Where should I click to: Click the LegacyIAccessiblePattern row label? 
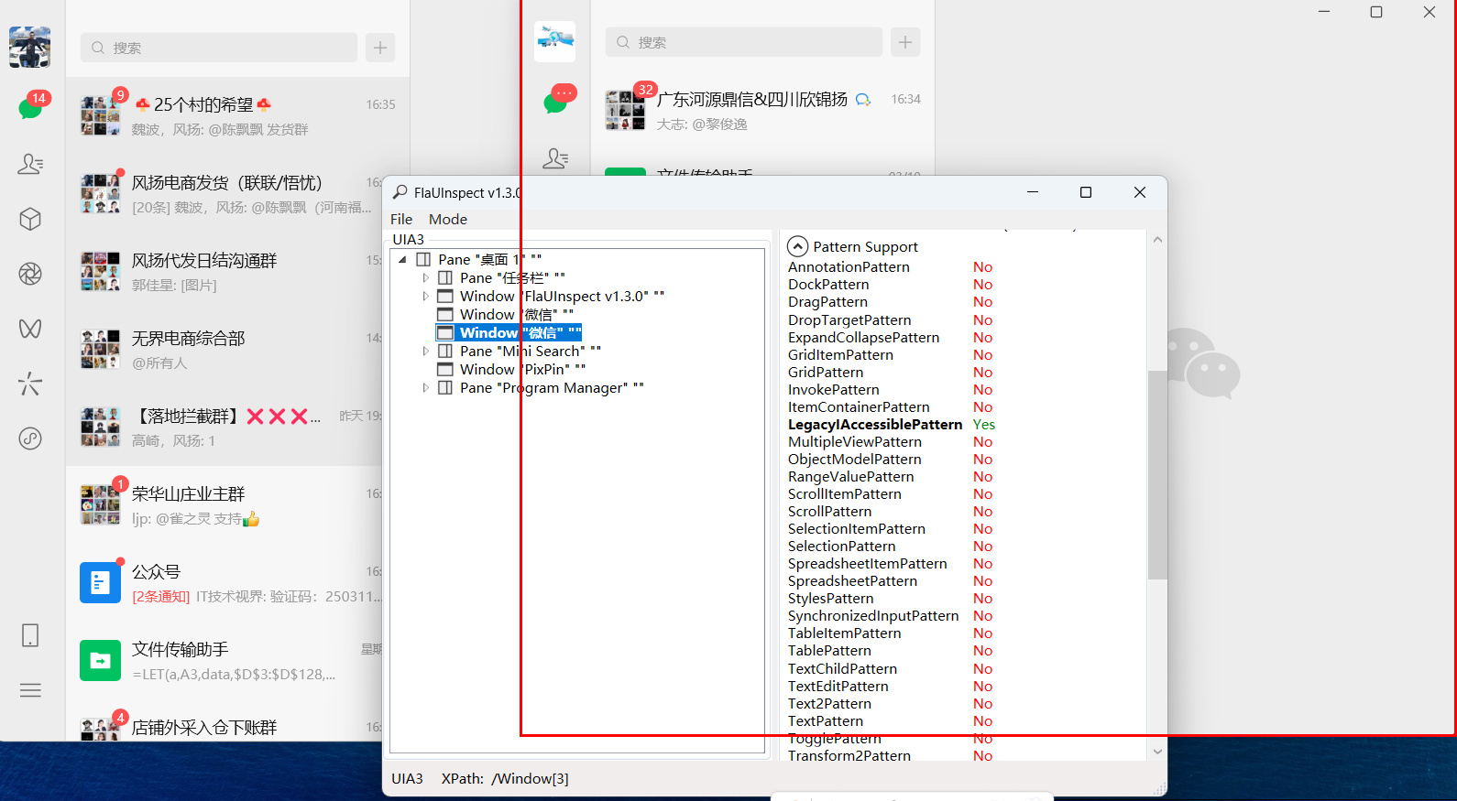coord(875,425)
